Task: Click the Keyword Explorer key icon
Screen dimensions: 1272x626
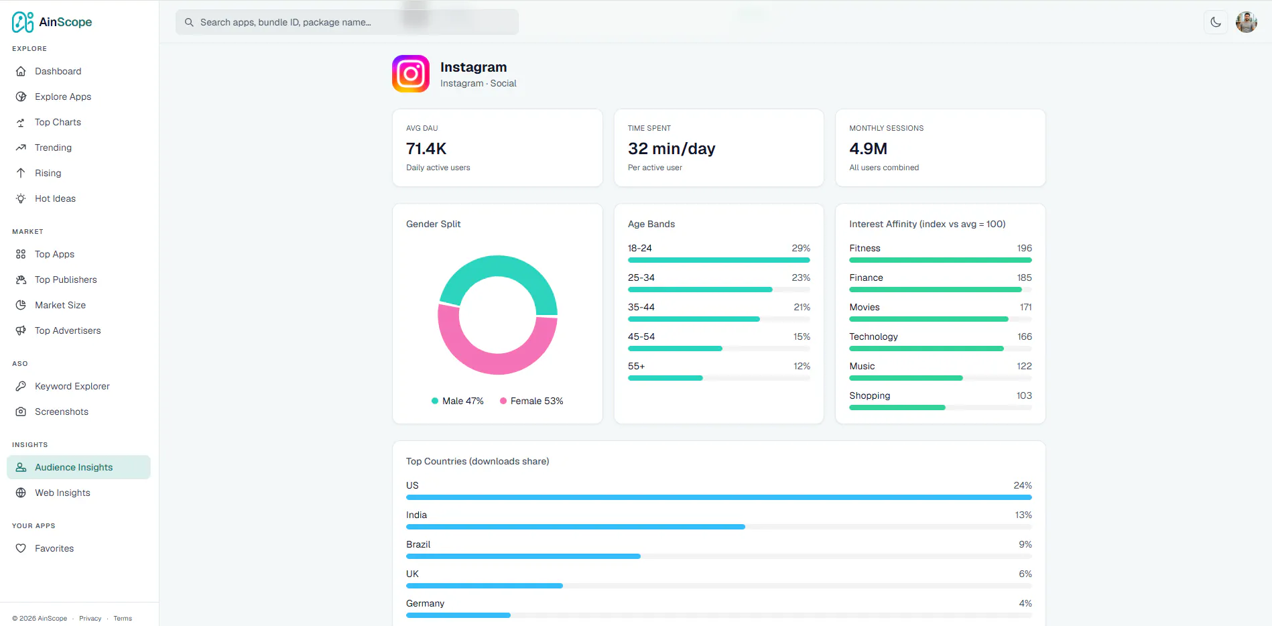Action: (x=21, y=386)
